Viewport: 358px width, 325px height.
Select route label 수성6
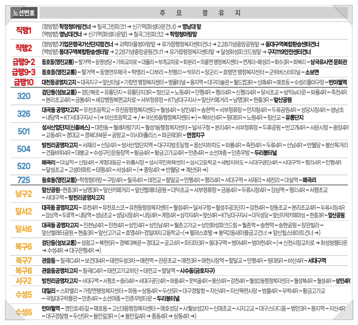(x=23, y=312)
